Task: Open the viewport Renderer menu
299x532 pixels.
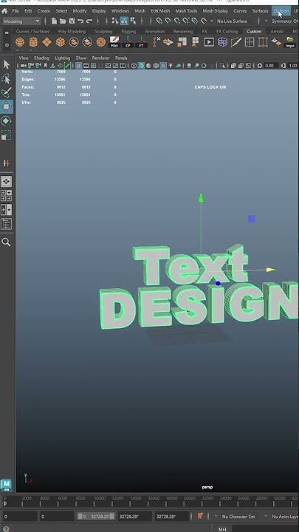Action: coord(100,58)
